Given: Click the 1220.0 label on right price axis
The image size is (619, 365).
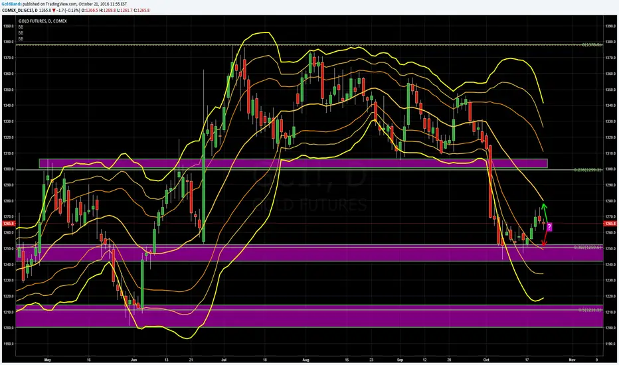Looking at the screenshot, I should tap(610, 297).
